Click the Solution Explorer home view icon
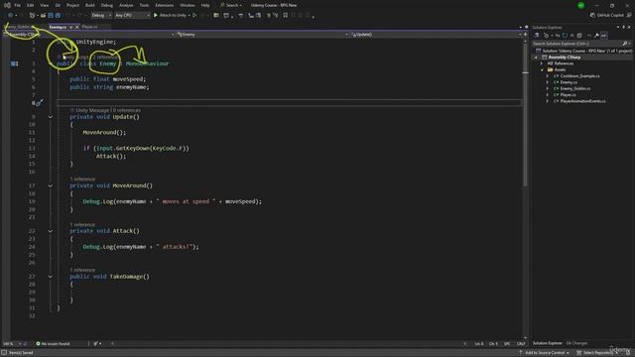The image size is (635, 357). click(537, 36)
